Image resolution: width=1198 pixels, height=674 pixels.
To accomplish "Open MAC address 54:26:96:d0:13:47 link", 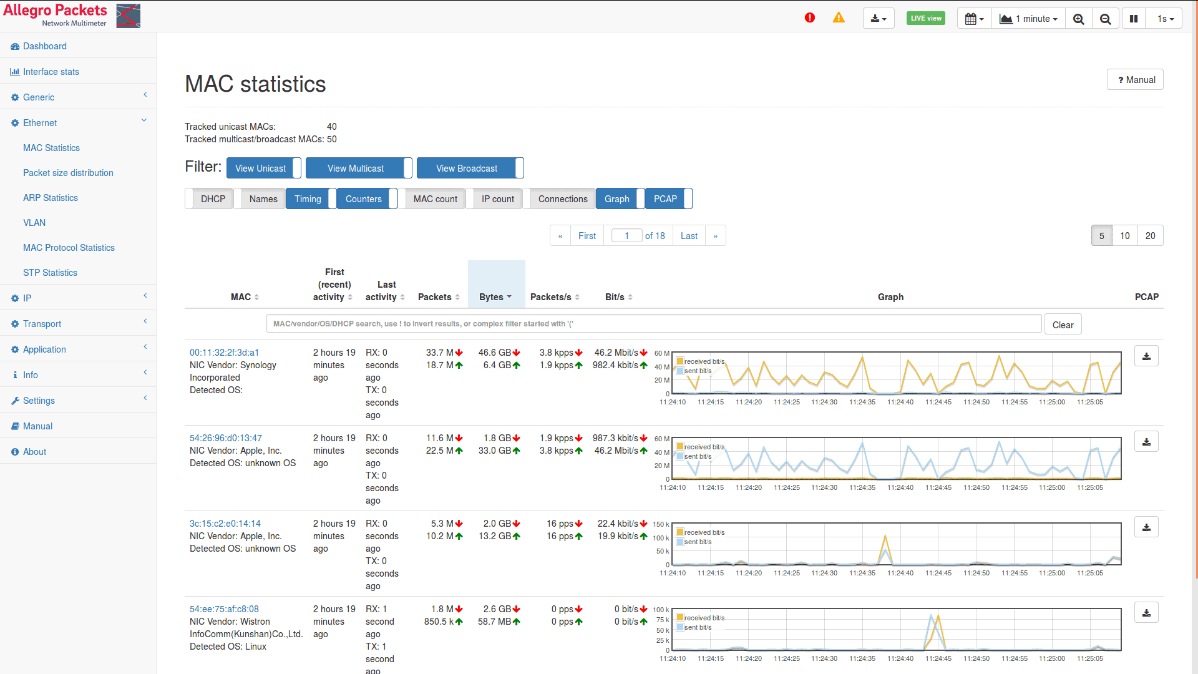I will point(226,438).
